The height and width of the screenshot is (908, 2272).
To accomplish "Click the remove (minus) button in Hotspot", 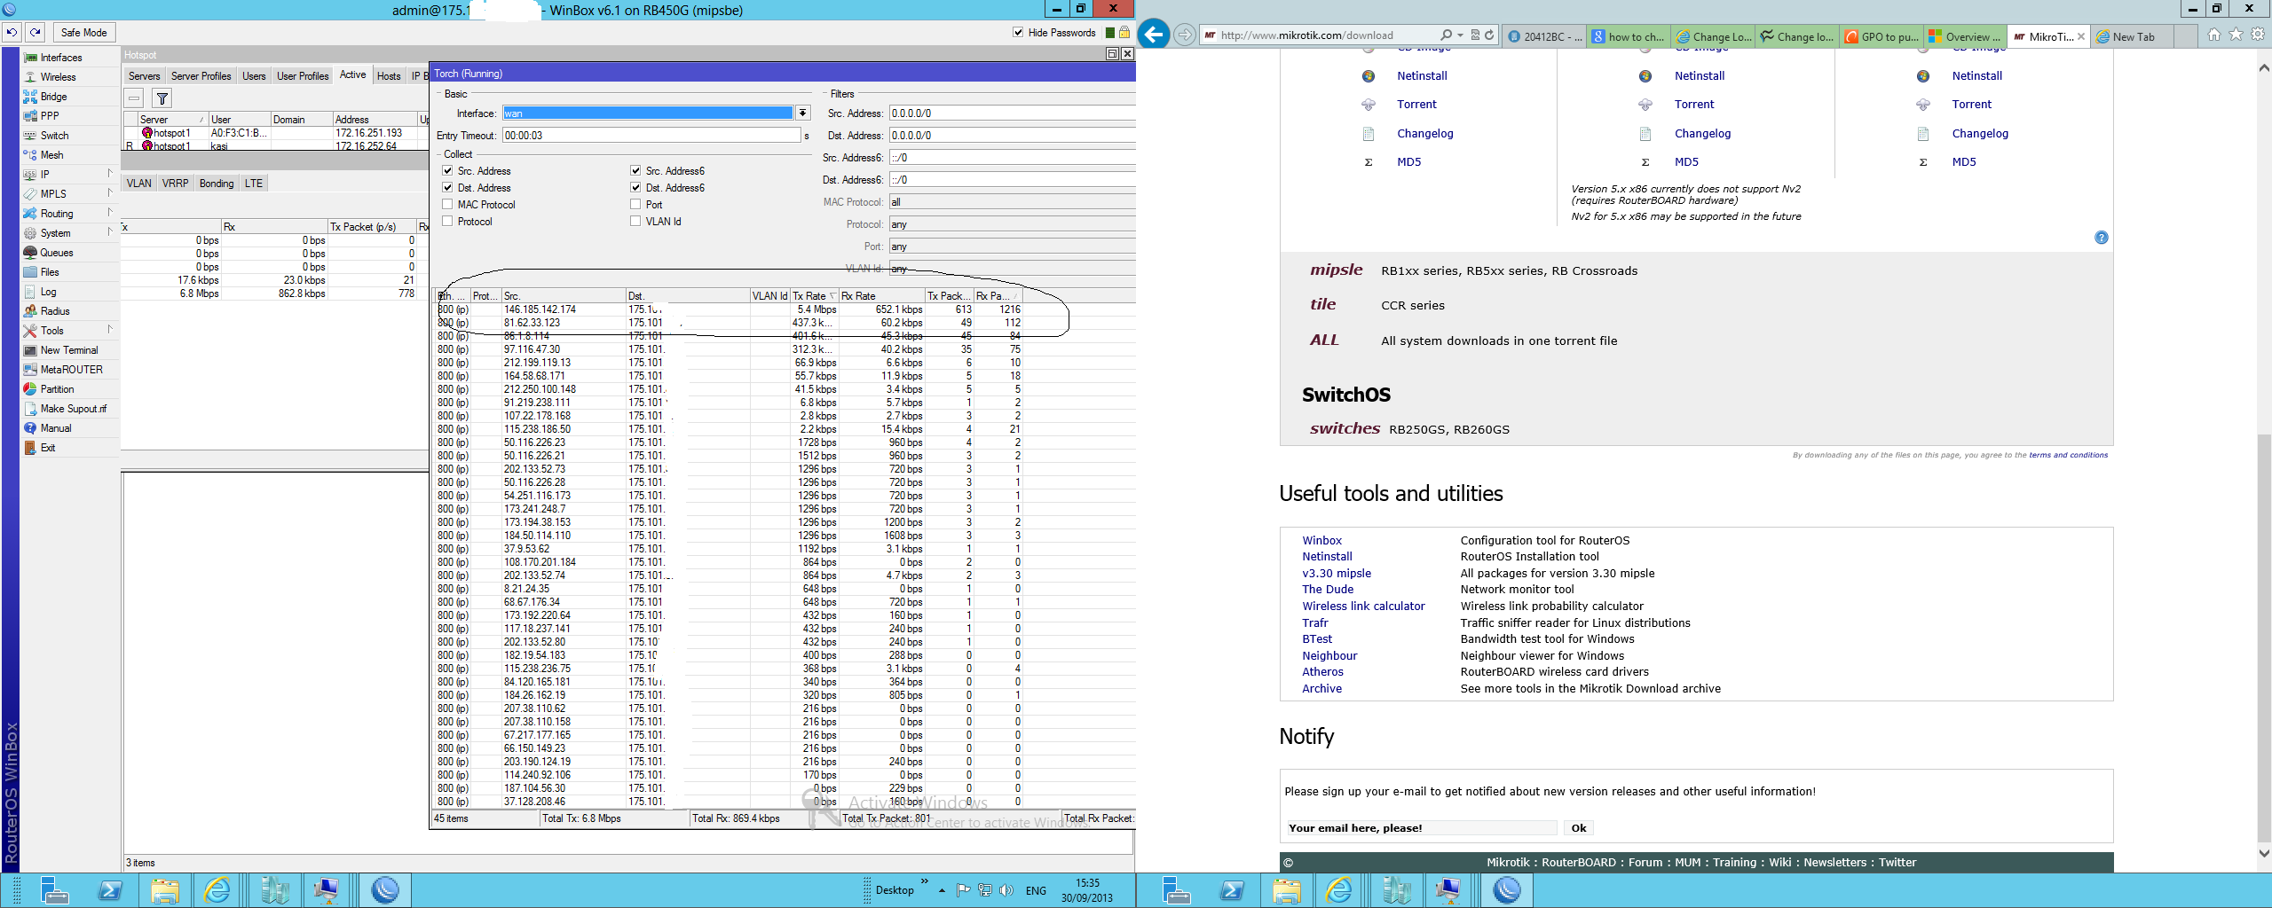I will pyautogui.click(x=134, y=98).
